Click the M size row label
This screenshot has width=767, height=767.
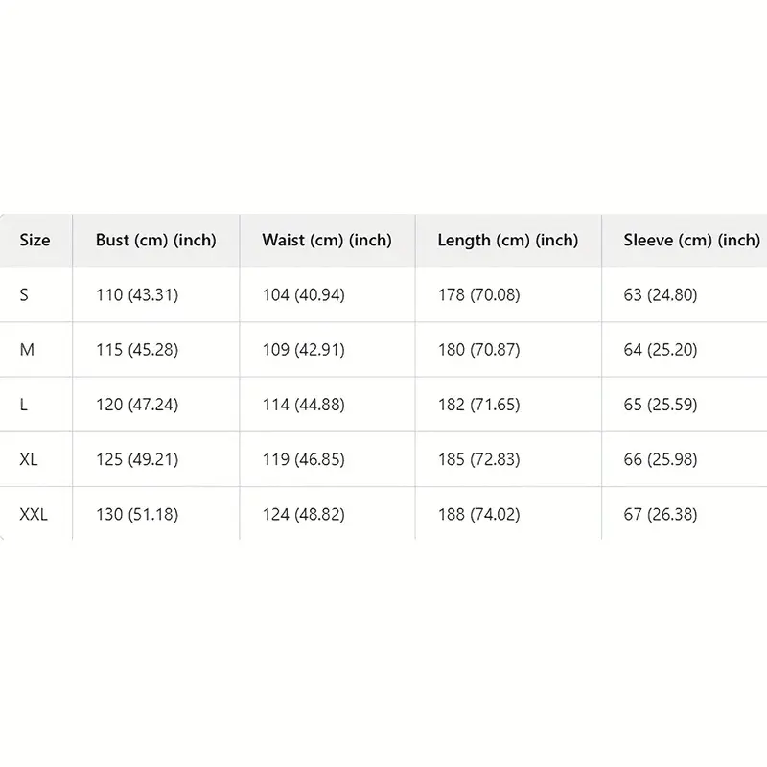(x=27, y=350)
